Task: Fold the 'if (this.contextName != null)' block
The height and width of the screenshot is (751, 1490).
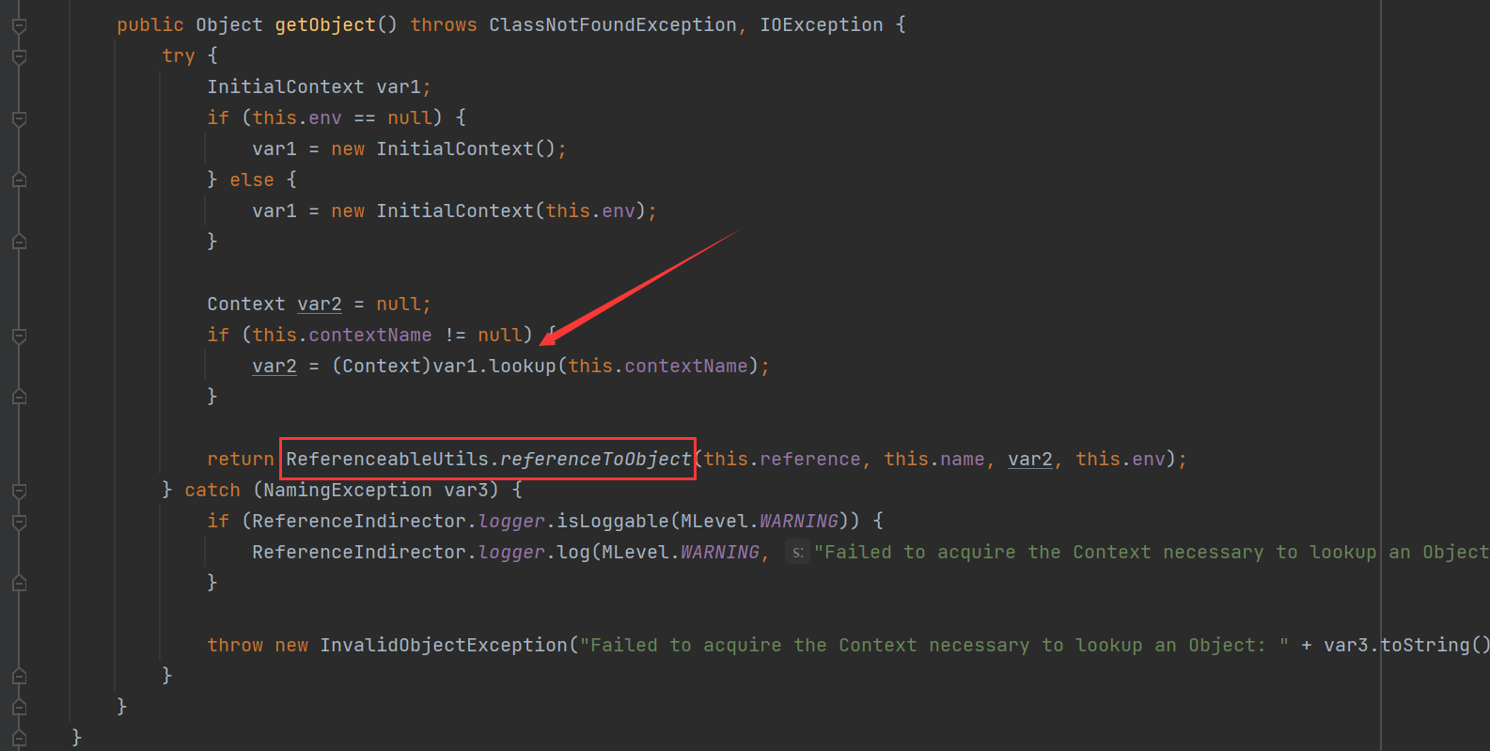Action: [19, 336]
